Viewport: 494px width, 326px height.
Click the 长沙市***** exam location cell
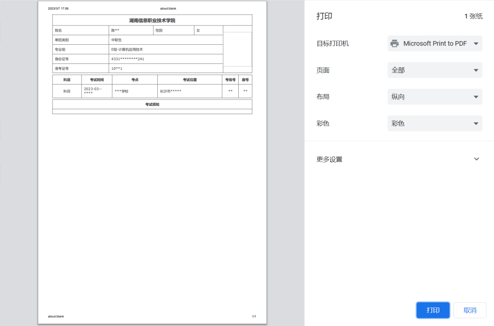point(171,91)
